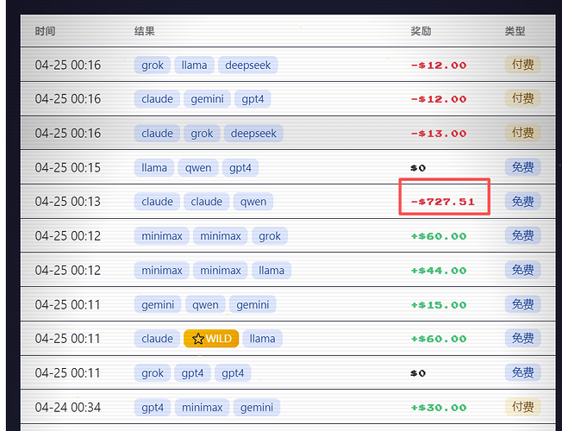Click the minimax tag in the 04-24 00:34 row
Viewport: 562px width, 431px height.
point(203,408)
